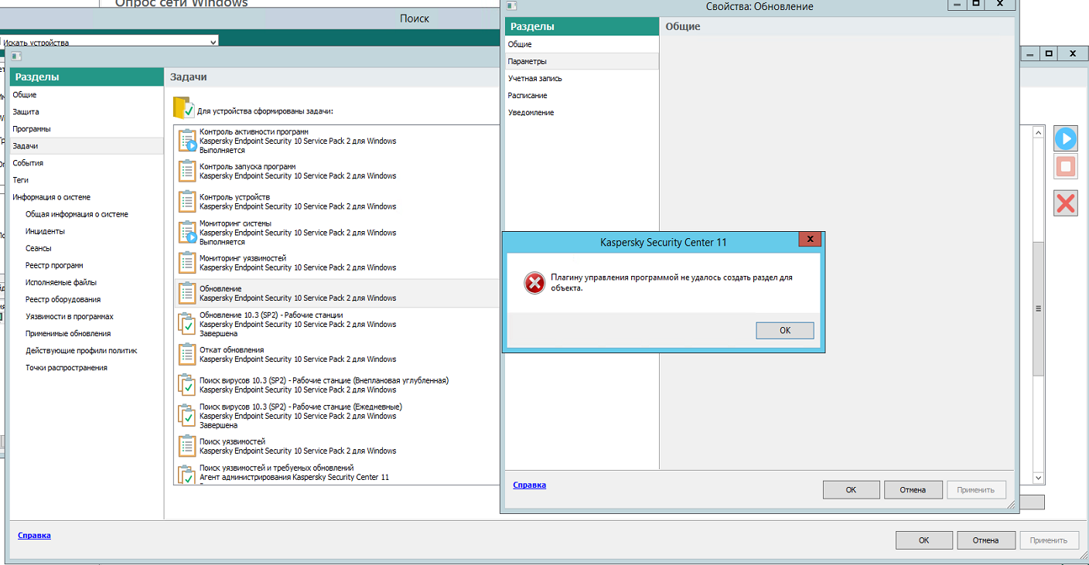Image resolution: width=1089 pixels, height=565 pixels.
Task: Click OK in the device properties window
Action: coord(923,540)
